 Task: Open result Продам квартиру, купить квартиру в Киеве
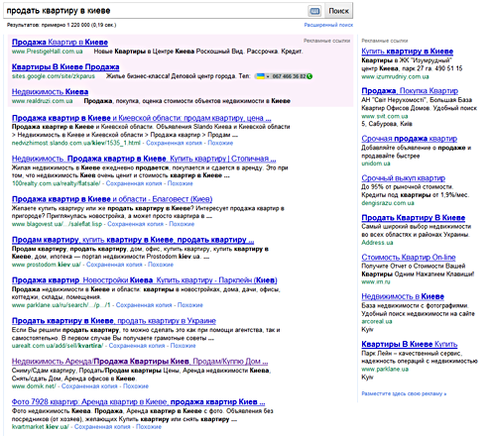[x=133, y=240]
